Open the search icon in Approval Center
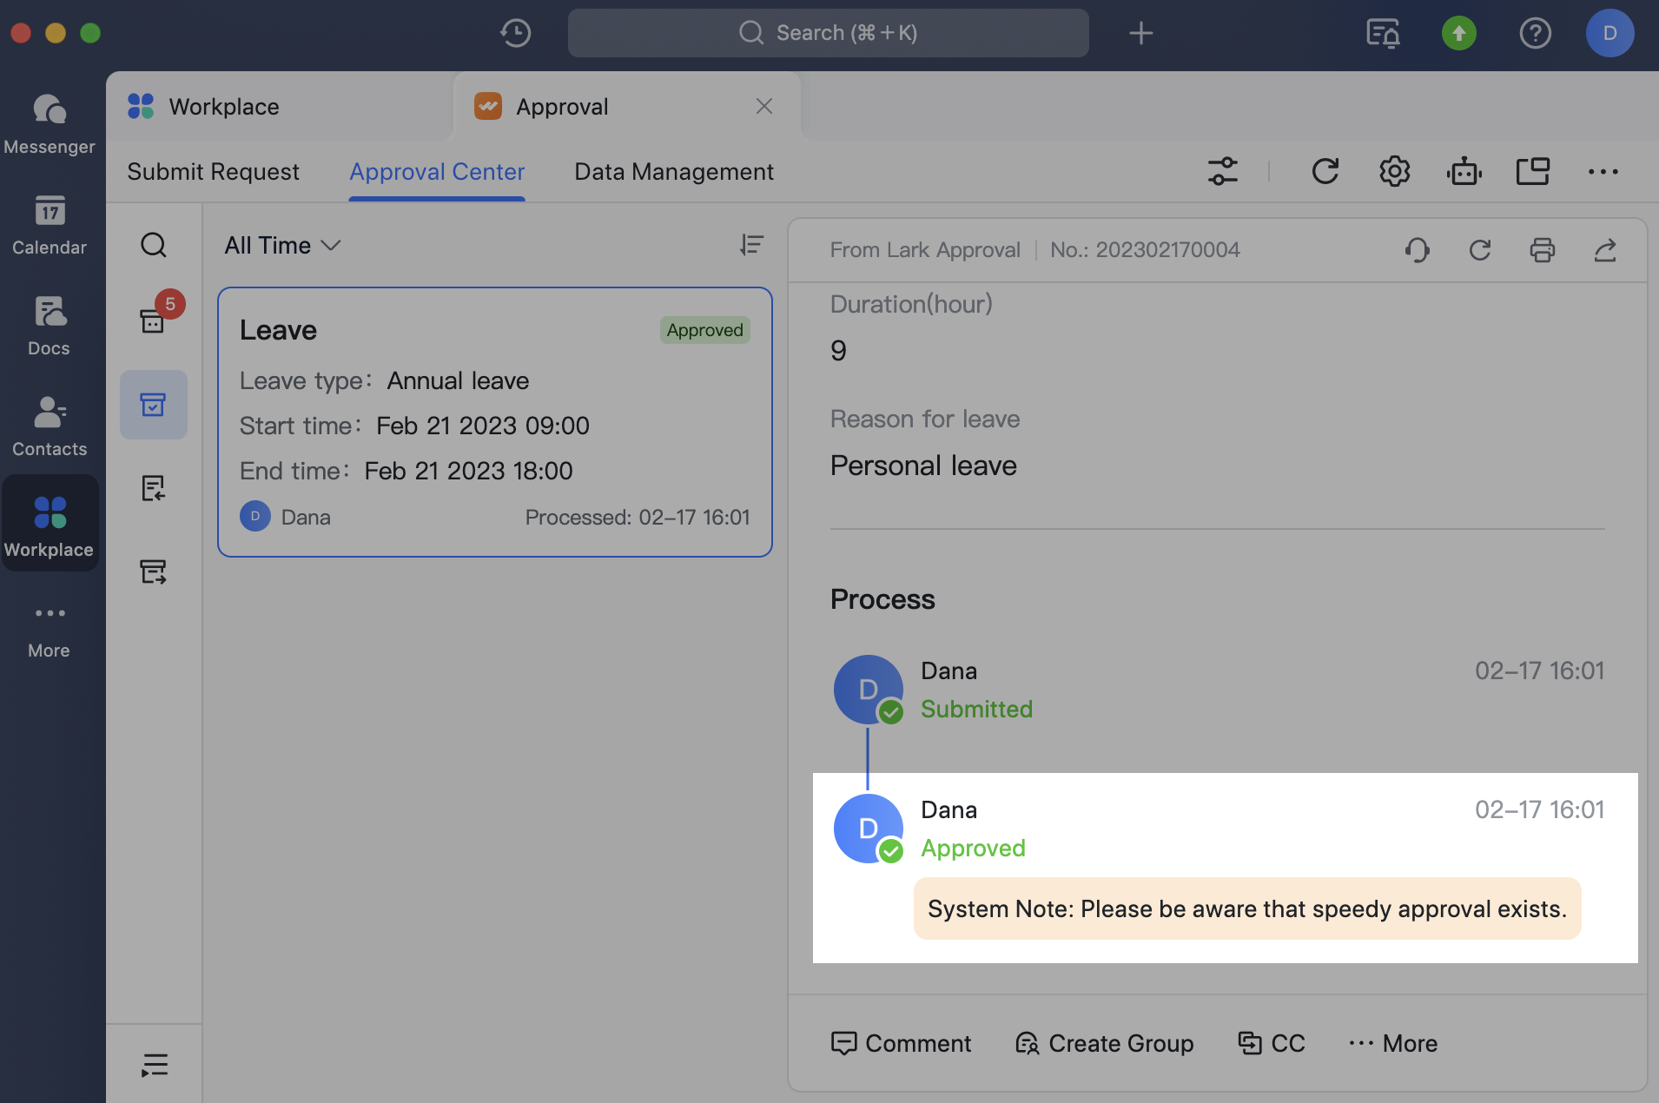 click(x=154, y=245)
